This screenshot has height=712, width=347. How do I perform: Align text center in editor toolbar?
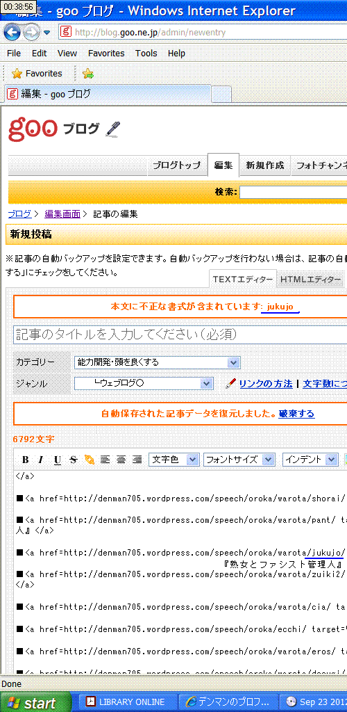click(121, 460)
